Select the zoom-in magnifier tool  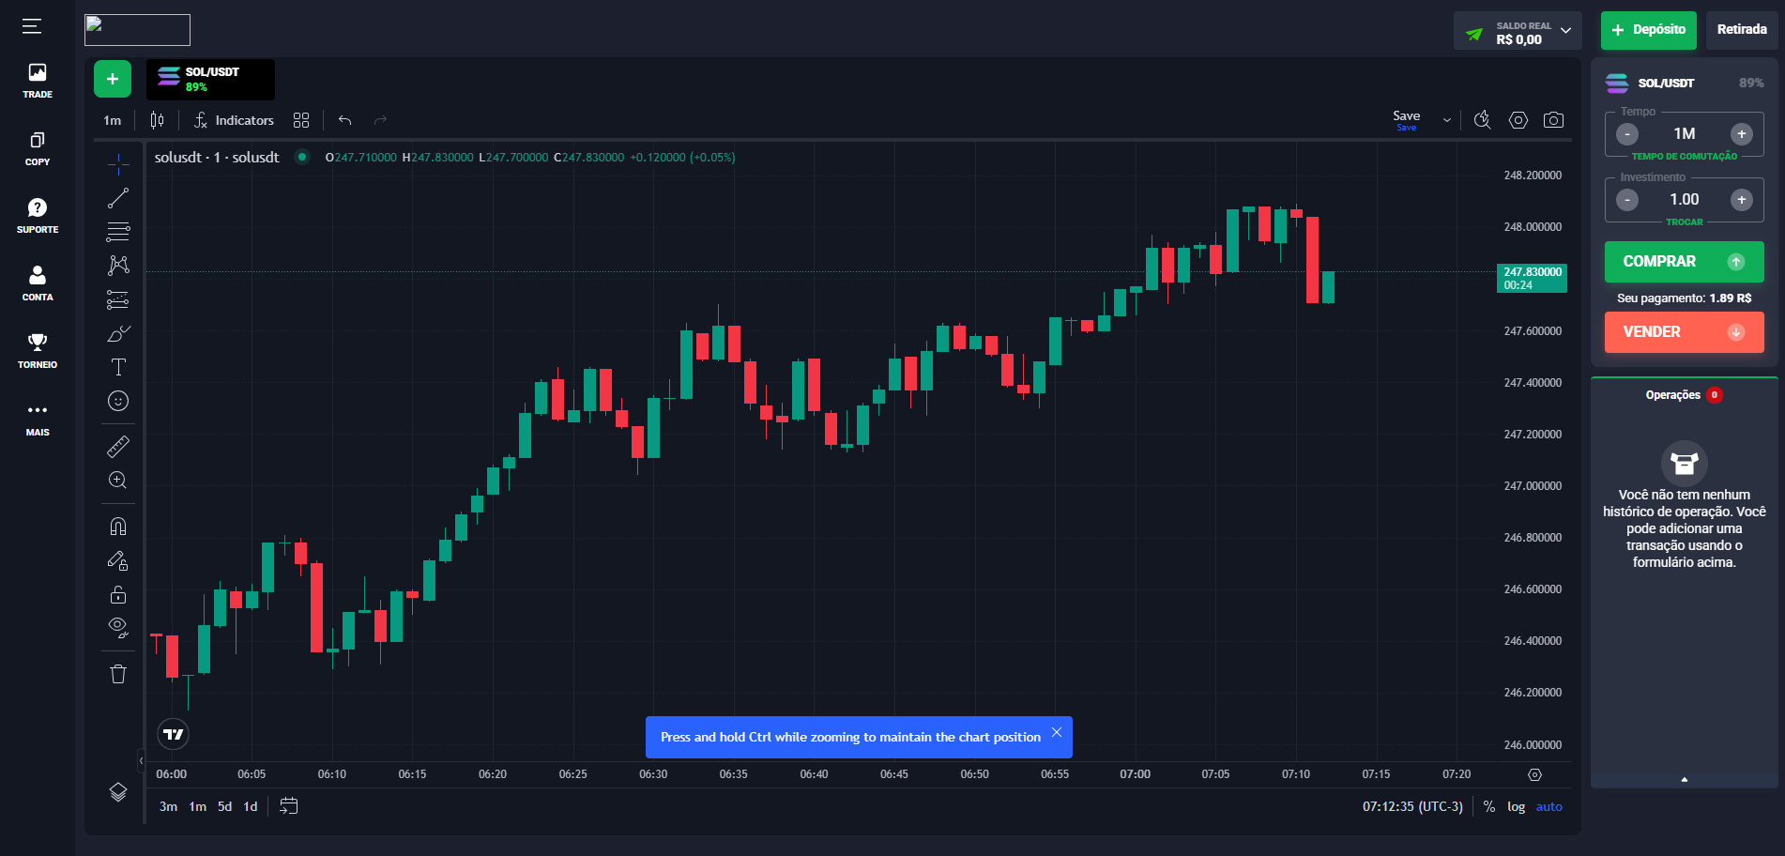coord(118,480)
